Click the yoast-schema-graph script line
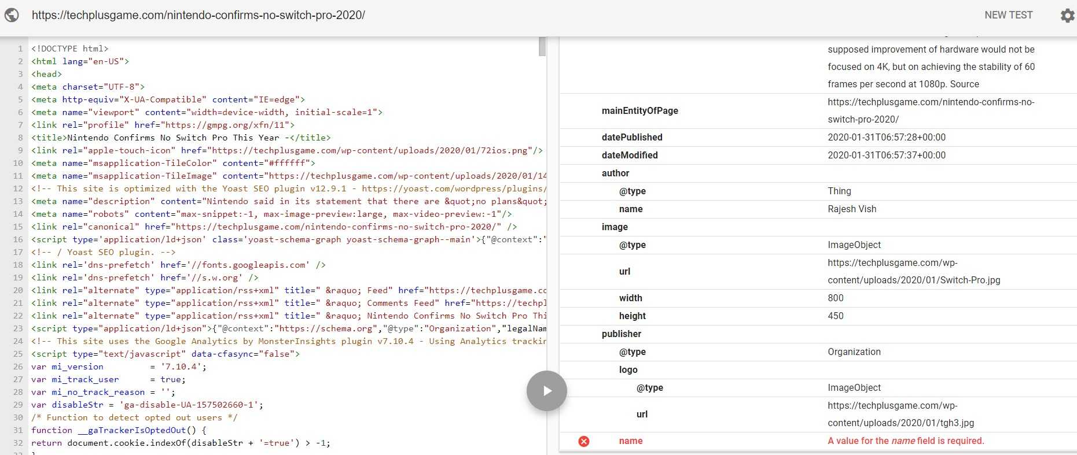Image resolution: width=1077 pixels, height=455 pixels. [289, 239]
